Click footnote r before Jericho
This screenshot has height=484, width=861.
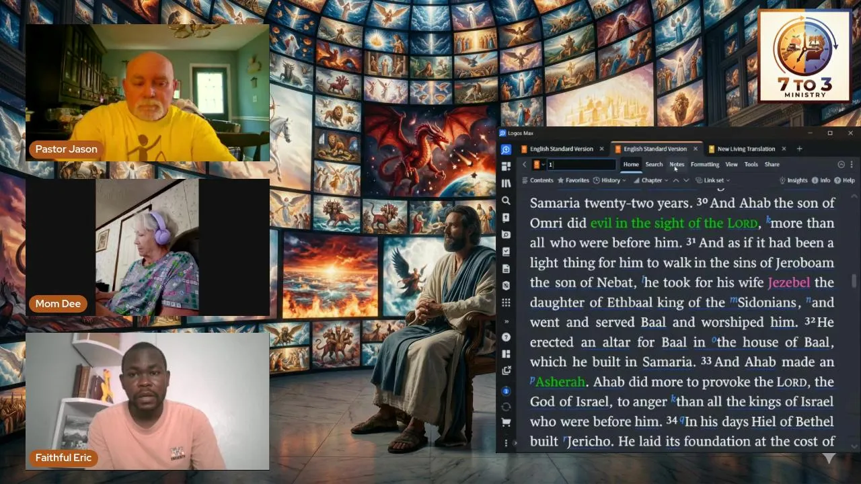(565, 440)
